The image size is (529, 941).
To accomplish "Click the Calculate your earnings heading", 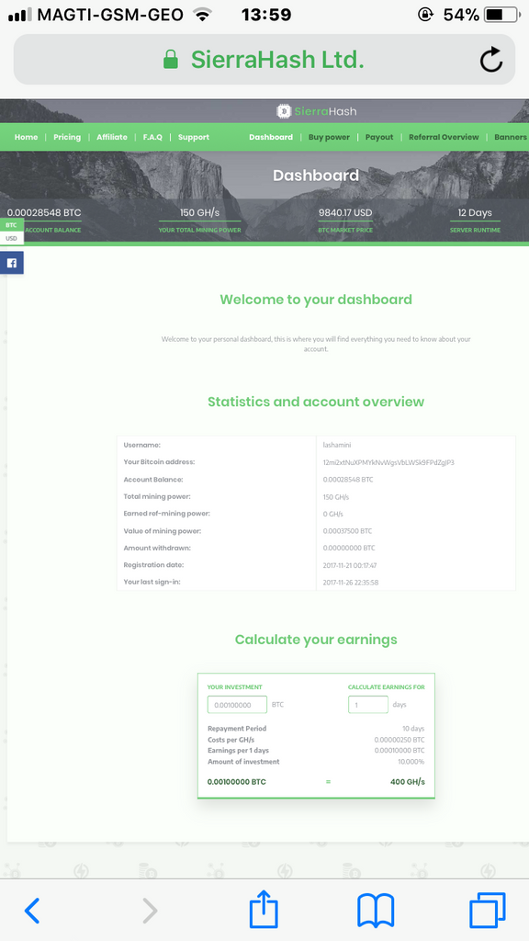I will point(316,640).
